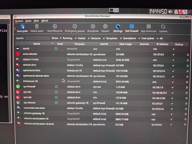Click the red default-dvm icon

[x=18, y=65]
